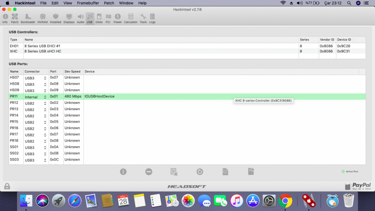Open the Logs toolbar section
The image size is (375, 211).
tap(152, 18)
